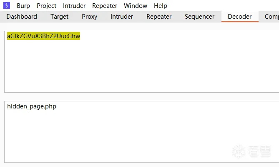Screen dimensions: 279x167
Task: Click the hidden_page.php decoded text
Action: point(32,106)
